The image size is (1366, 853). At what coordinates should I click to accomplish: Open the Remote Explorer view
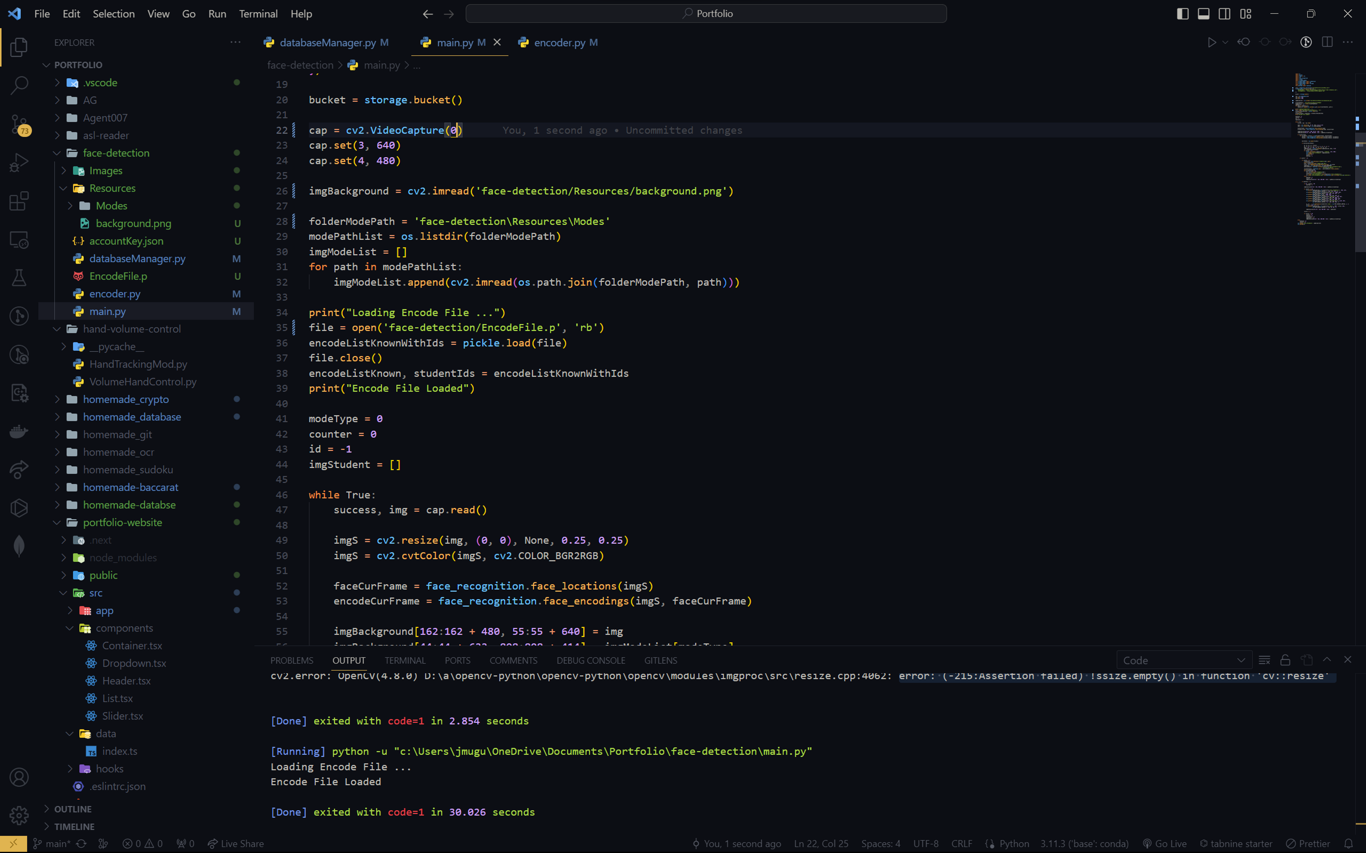19,240
